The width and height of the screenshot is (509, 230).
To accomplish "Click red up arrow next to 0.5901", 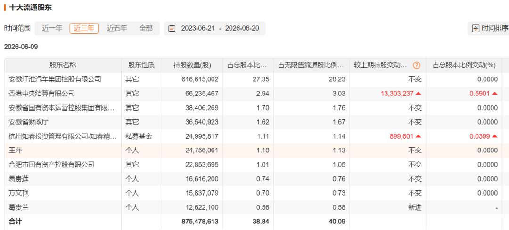I will [495, 94].
